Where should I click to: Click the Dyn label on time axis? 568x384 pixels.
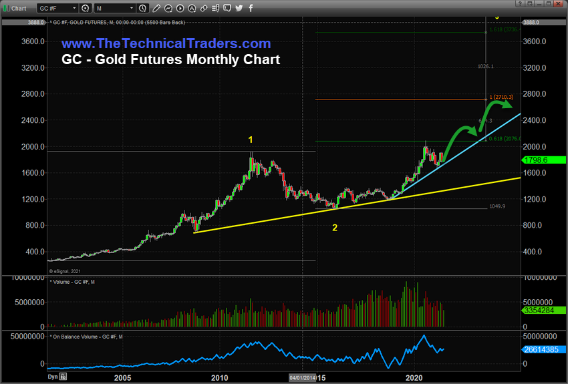click(53, 377)
